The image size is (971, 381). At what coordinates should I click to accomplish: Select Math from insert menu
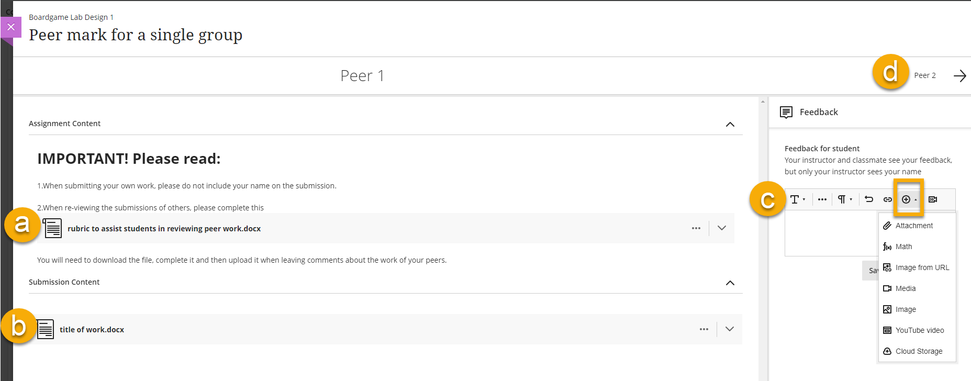pyautogui.click(x=903, y=246)
